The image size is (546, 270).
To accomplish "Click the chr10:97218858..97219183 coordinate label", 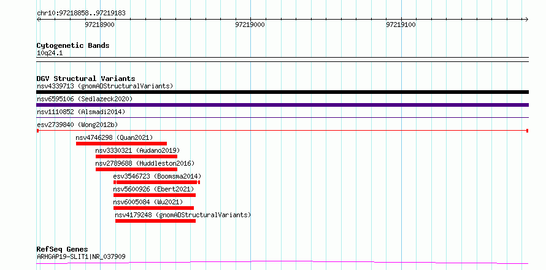I will tap(81, 13).
